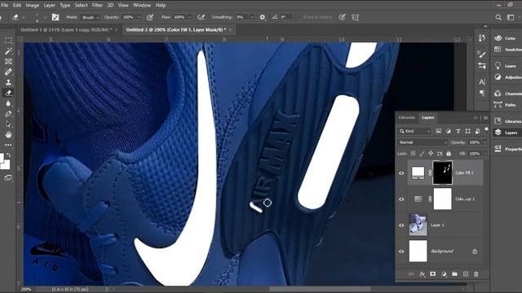Open the Filter menu

[x=97, y=5]
